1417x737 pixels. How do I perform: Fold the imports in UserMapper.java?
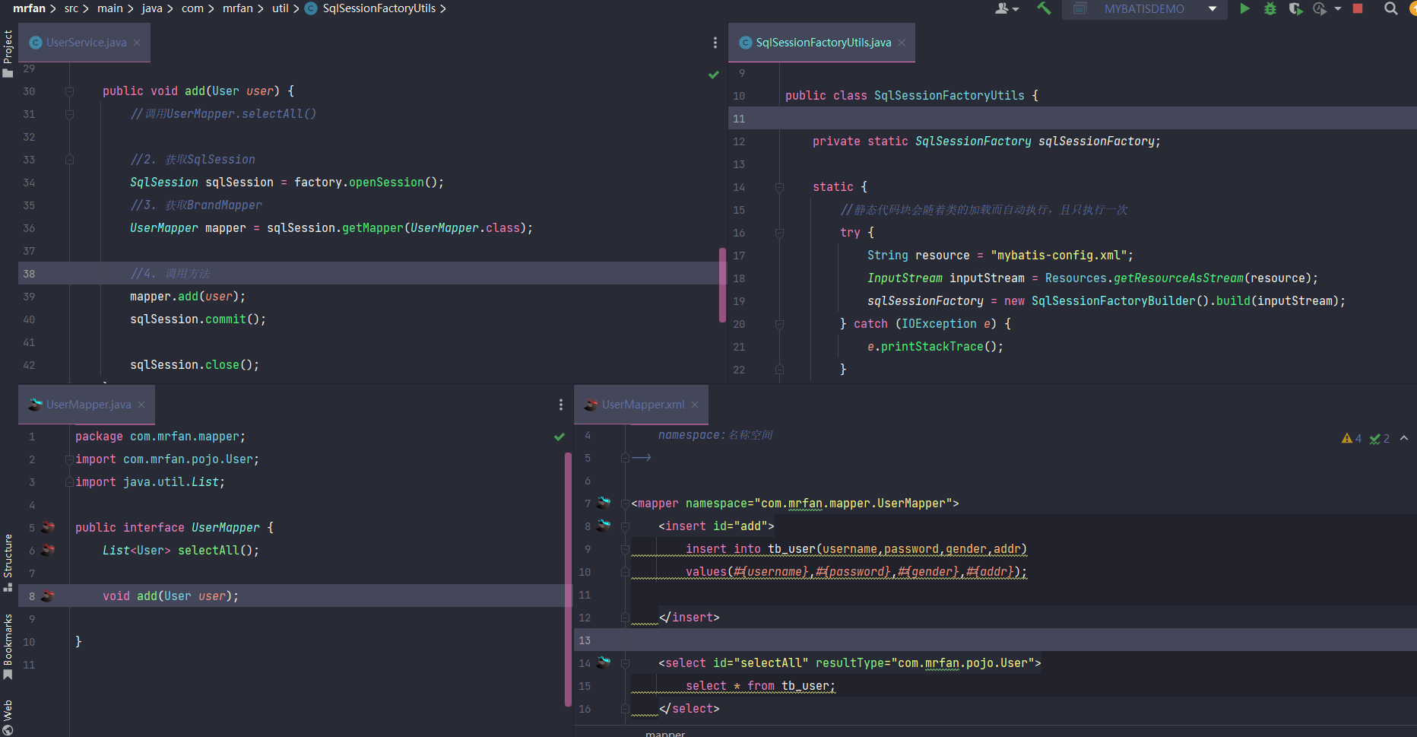click(x=69, y=459)
